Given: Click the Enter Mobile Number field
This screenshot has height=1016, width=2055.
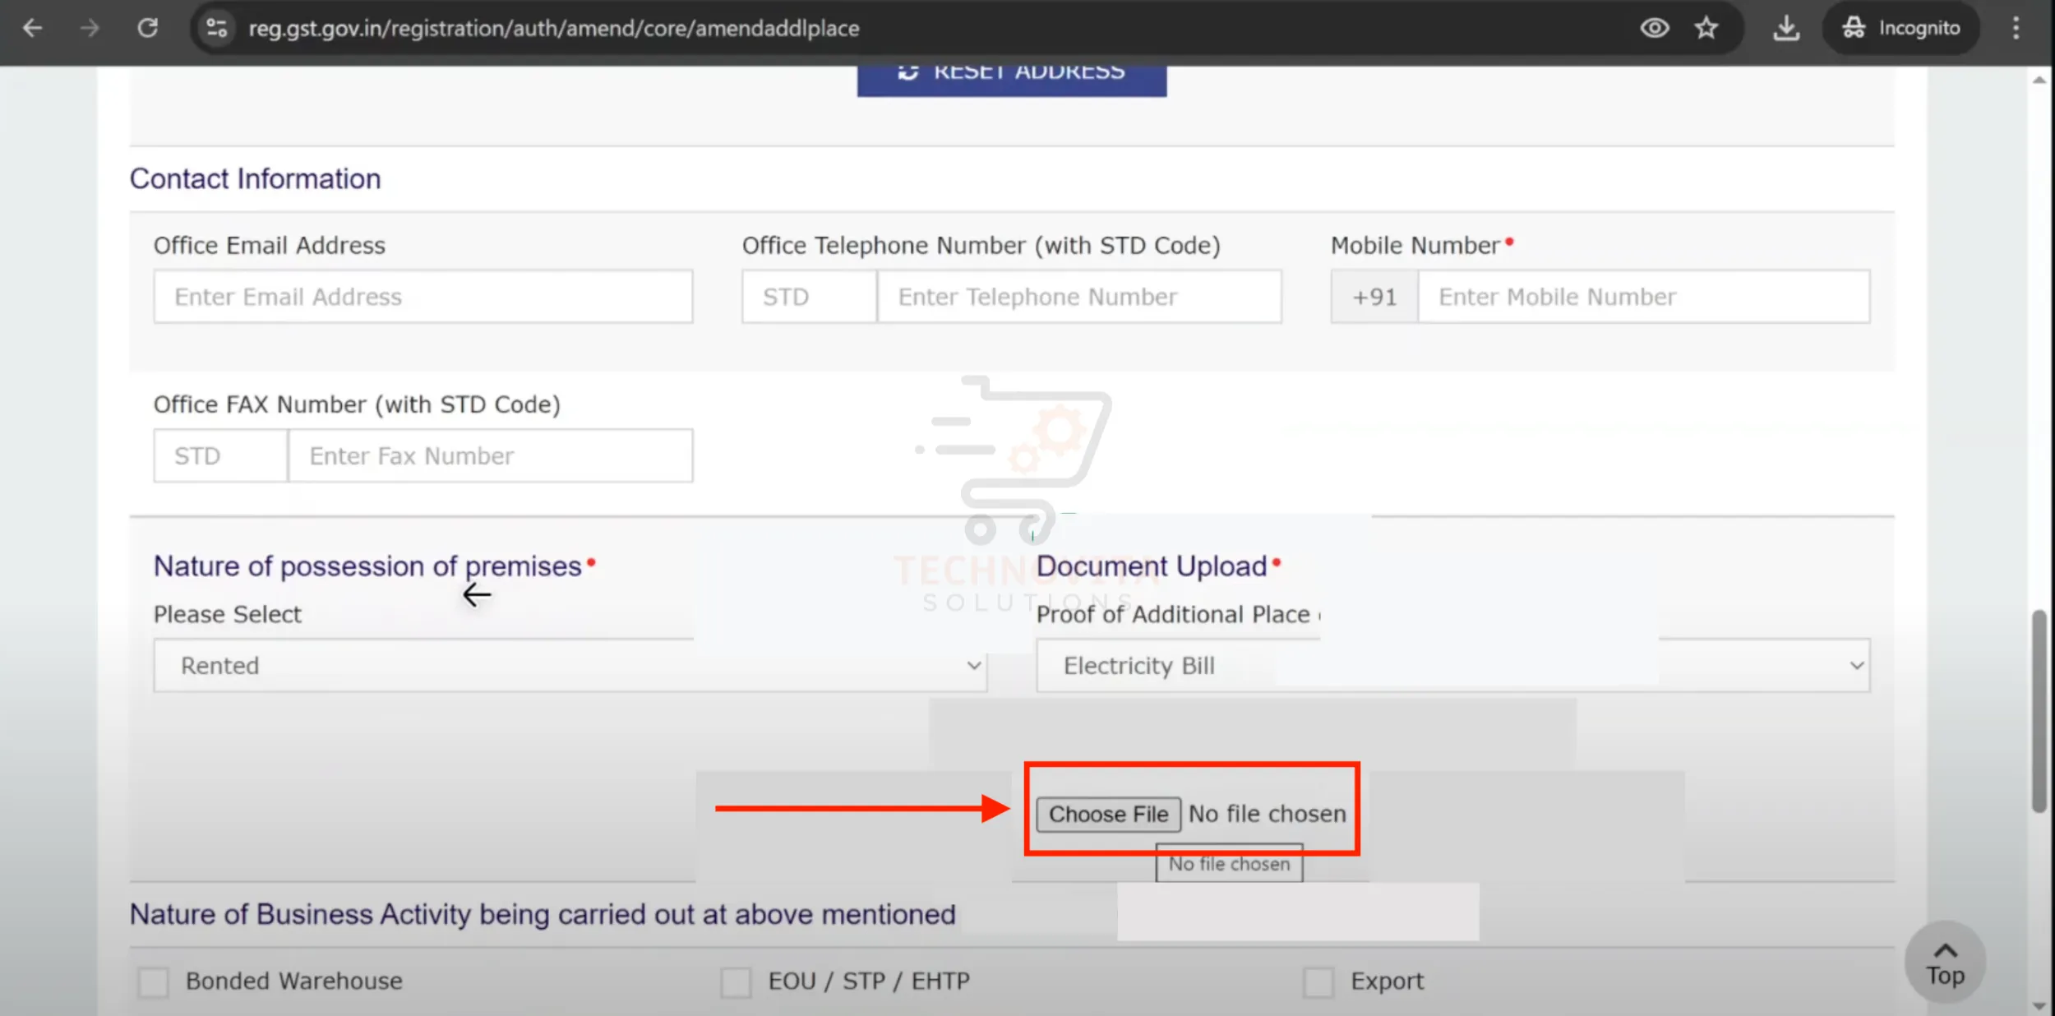Looking at the screenshot, I should click(1644, 296).
